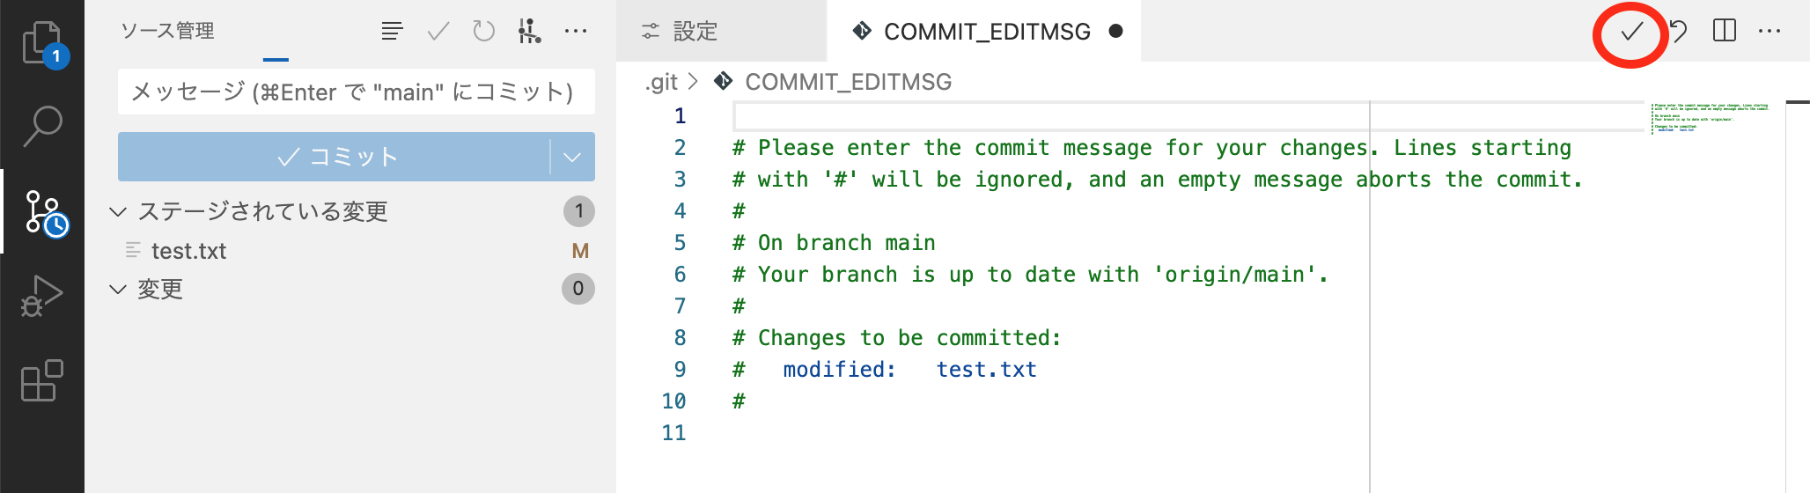
Task: Open the Explorer view in activity bar
Action: click(x=43, y=44)
